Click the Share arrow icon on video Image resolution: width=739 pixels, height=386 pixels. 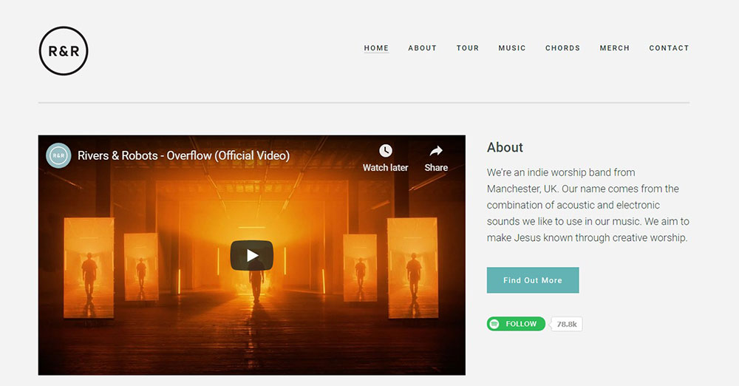point(436,151)
